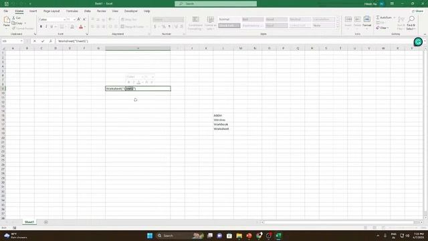The width and height of the screenshot is (428, 241).
Task: Open the Windows Start menu
Action: coord(150,236)
